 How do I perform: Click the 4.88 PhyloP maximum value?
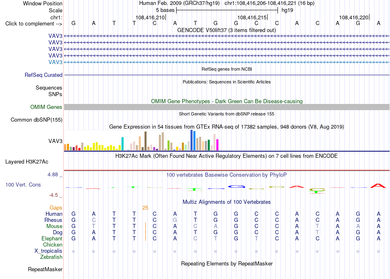tap(53, 175)
